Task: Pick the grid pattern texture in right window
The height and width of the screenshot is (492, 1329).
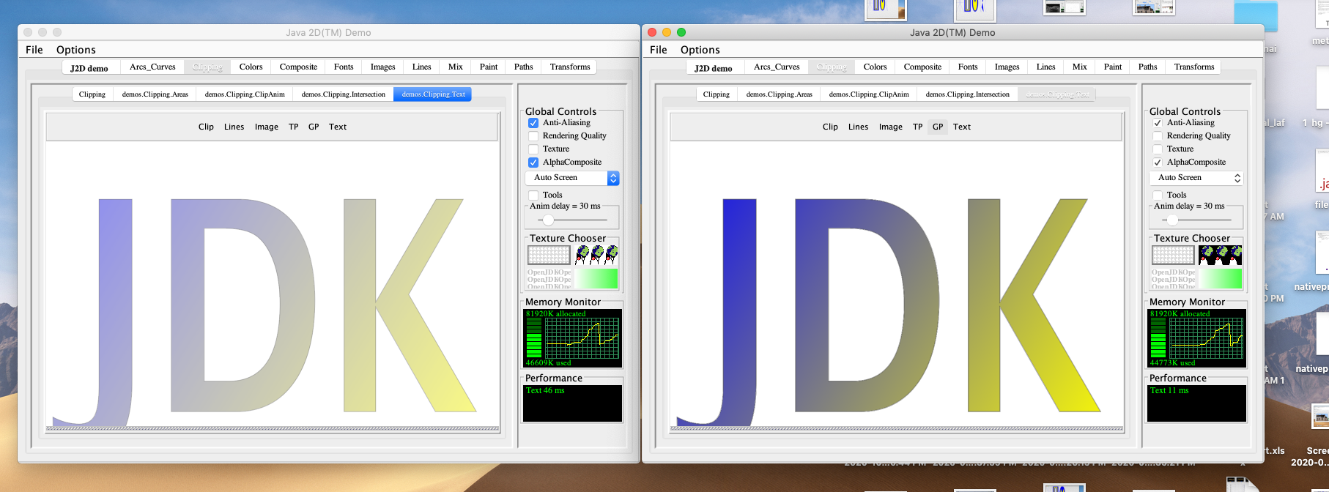Action: point(1173,255)
